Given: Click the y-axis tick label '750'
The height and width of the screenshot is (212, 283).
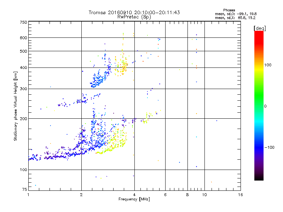Looking at the screenshot, I should pos(24,22).
